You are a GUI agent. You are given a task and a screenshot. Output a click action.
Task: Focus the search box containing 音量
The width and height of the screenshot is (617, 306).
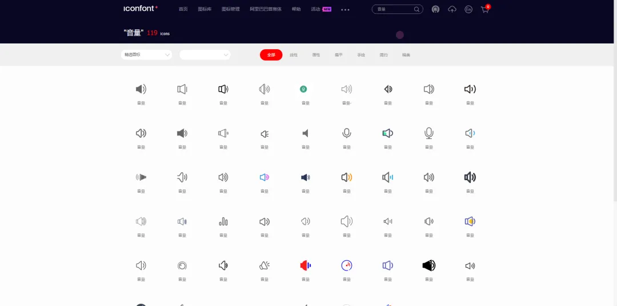[398, 10]
